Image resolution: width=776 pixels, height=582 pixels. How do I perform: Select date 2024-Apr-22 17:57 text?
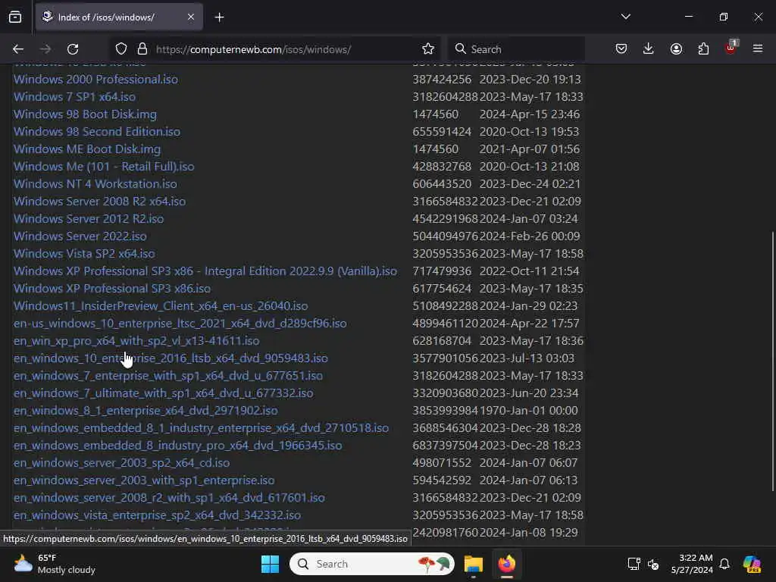coord(530,323)
